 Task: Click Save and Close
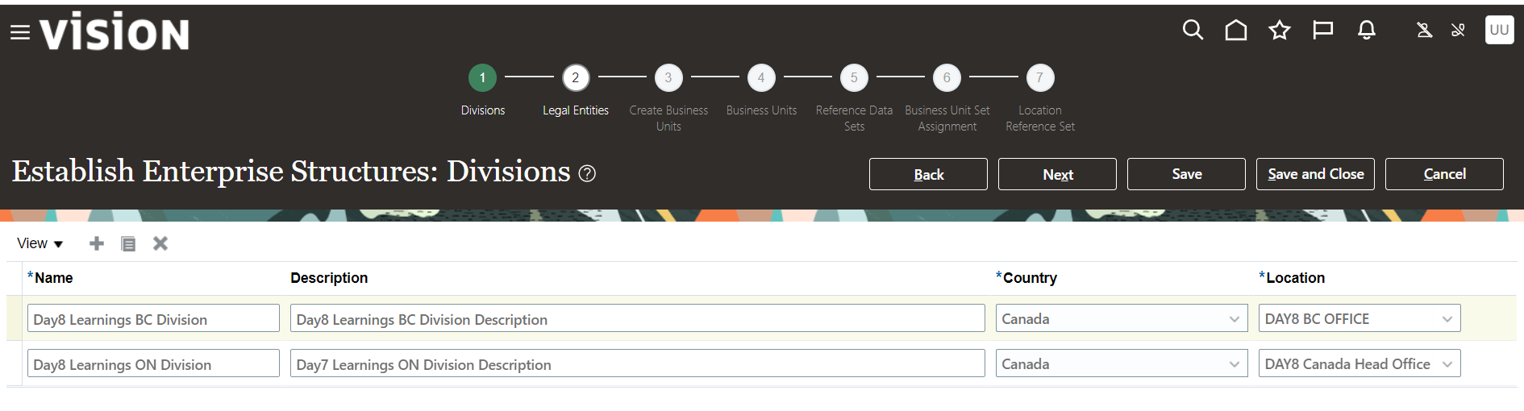pyautogui.click(x=1315, y=174)
